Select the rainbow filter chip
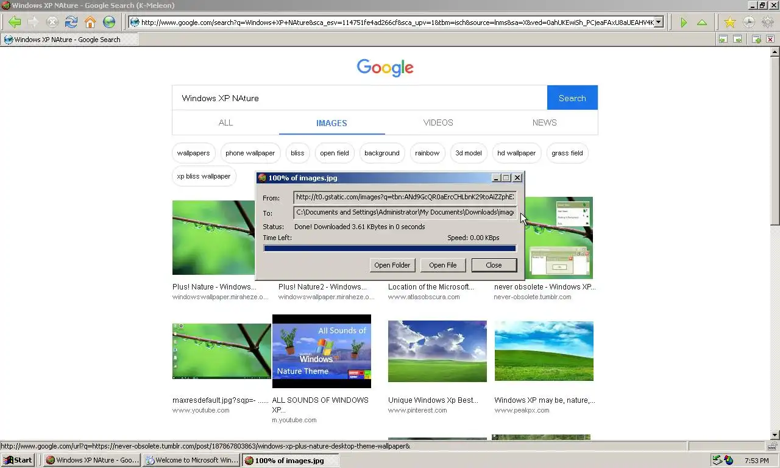The height and width of the screenshot is (468, 780). tap(427, 153)
